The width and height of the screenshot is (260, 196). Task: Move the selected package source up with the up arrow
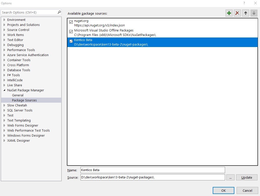(x=246, y=13)
